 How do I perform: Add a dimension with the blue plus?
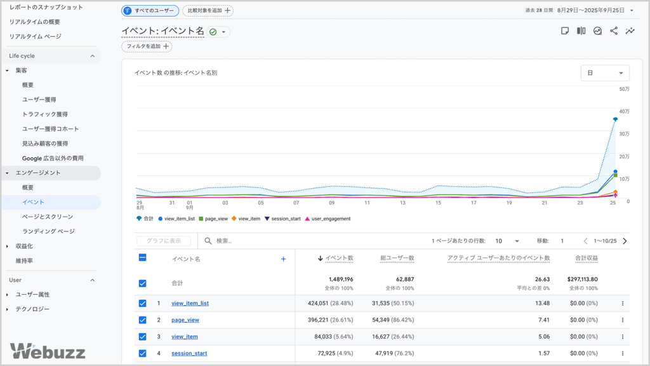(284, 259)
